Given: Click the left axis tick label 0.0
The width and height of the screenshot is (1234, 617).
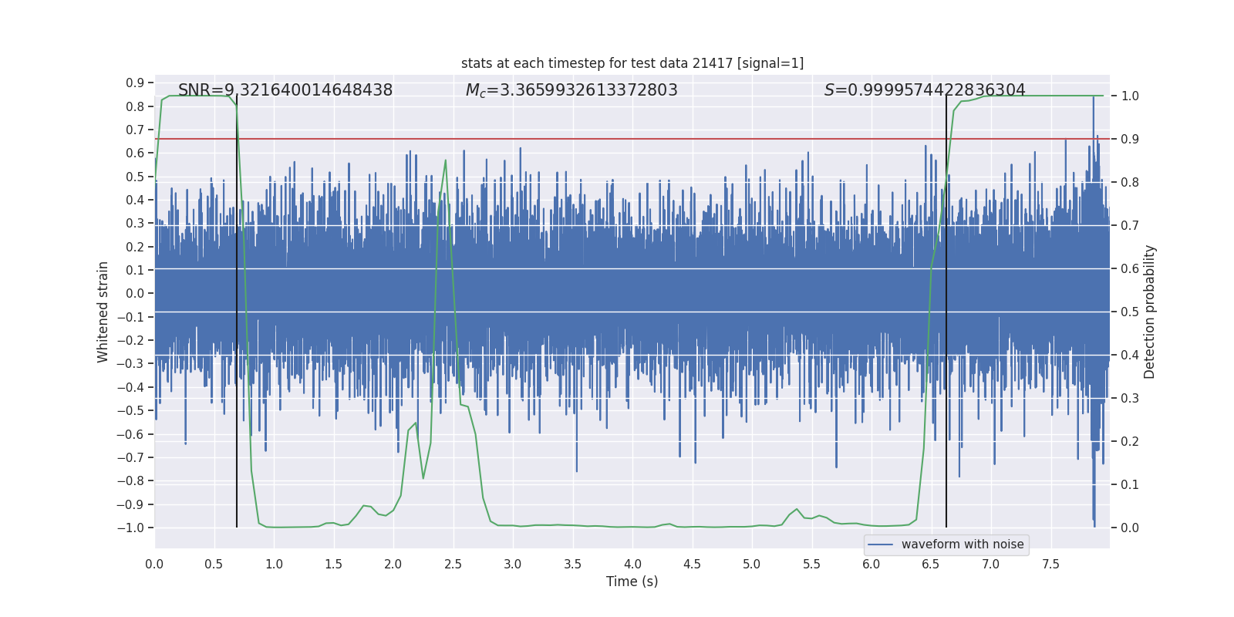Looking at the screenshot, I should (x=135, y=293).
